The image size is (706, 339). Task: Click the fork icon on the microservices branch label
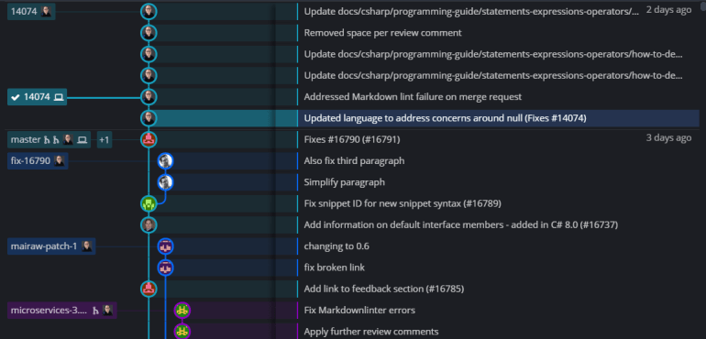(95, 311)
